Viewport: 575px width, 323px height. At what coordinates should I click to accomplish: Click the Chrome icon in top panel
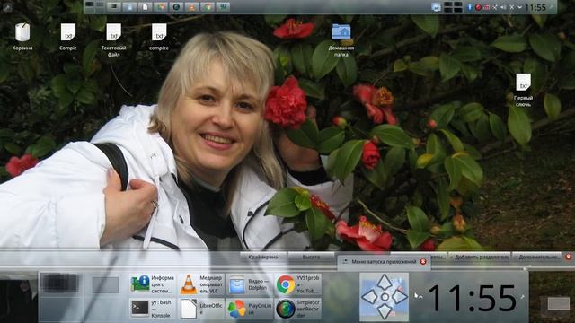click(x=208, y=6)
